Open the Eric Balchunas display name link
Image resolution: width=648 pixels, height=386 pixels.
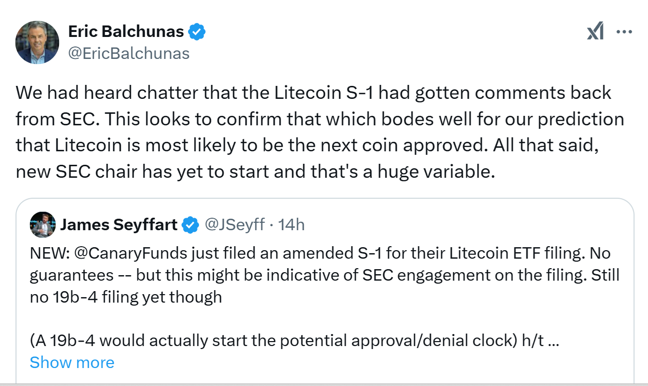(125, 32)
